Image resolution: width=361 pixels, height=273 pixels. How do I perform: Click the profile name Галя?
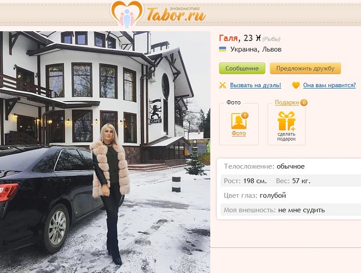pos(228,38)
